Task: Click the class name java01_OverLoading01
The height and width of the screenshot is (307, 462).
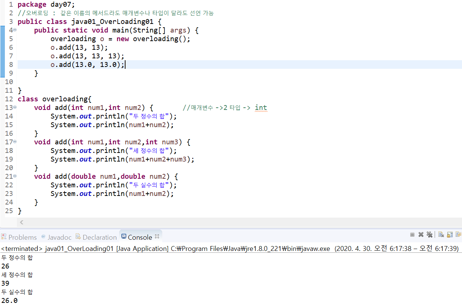Action: coord(112,21)
